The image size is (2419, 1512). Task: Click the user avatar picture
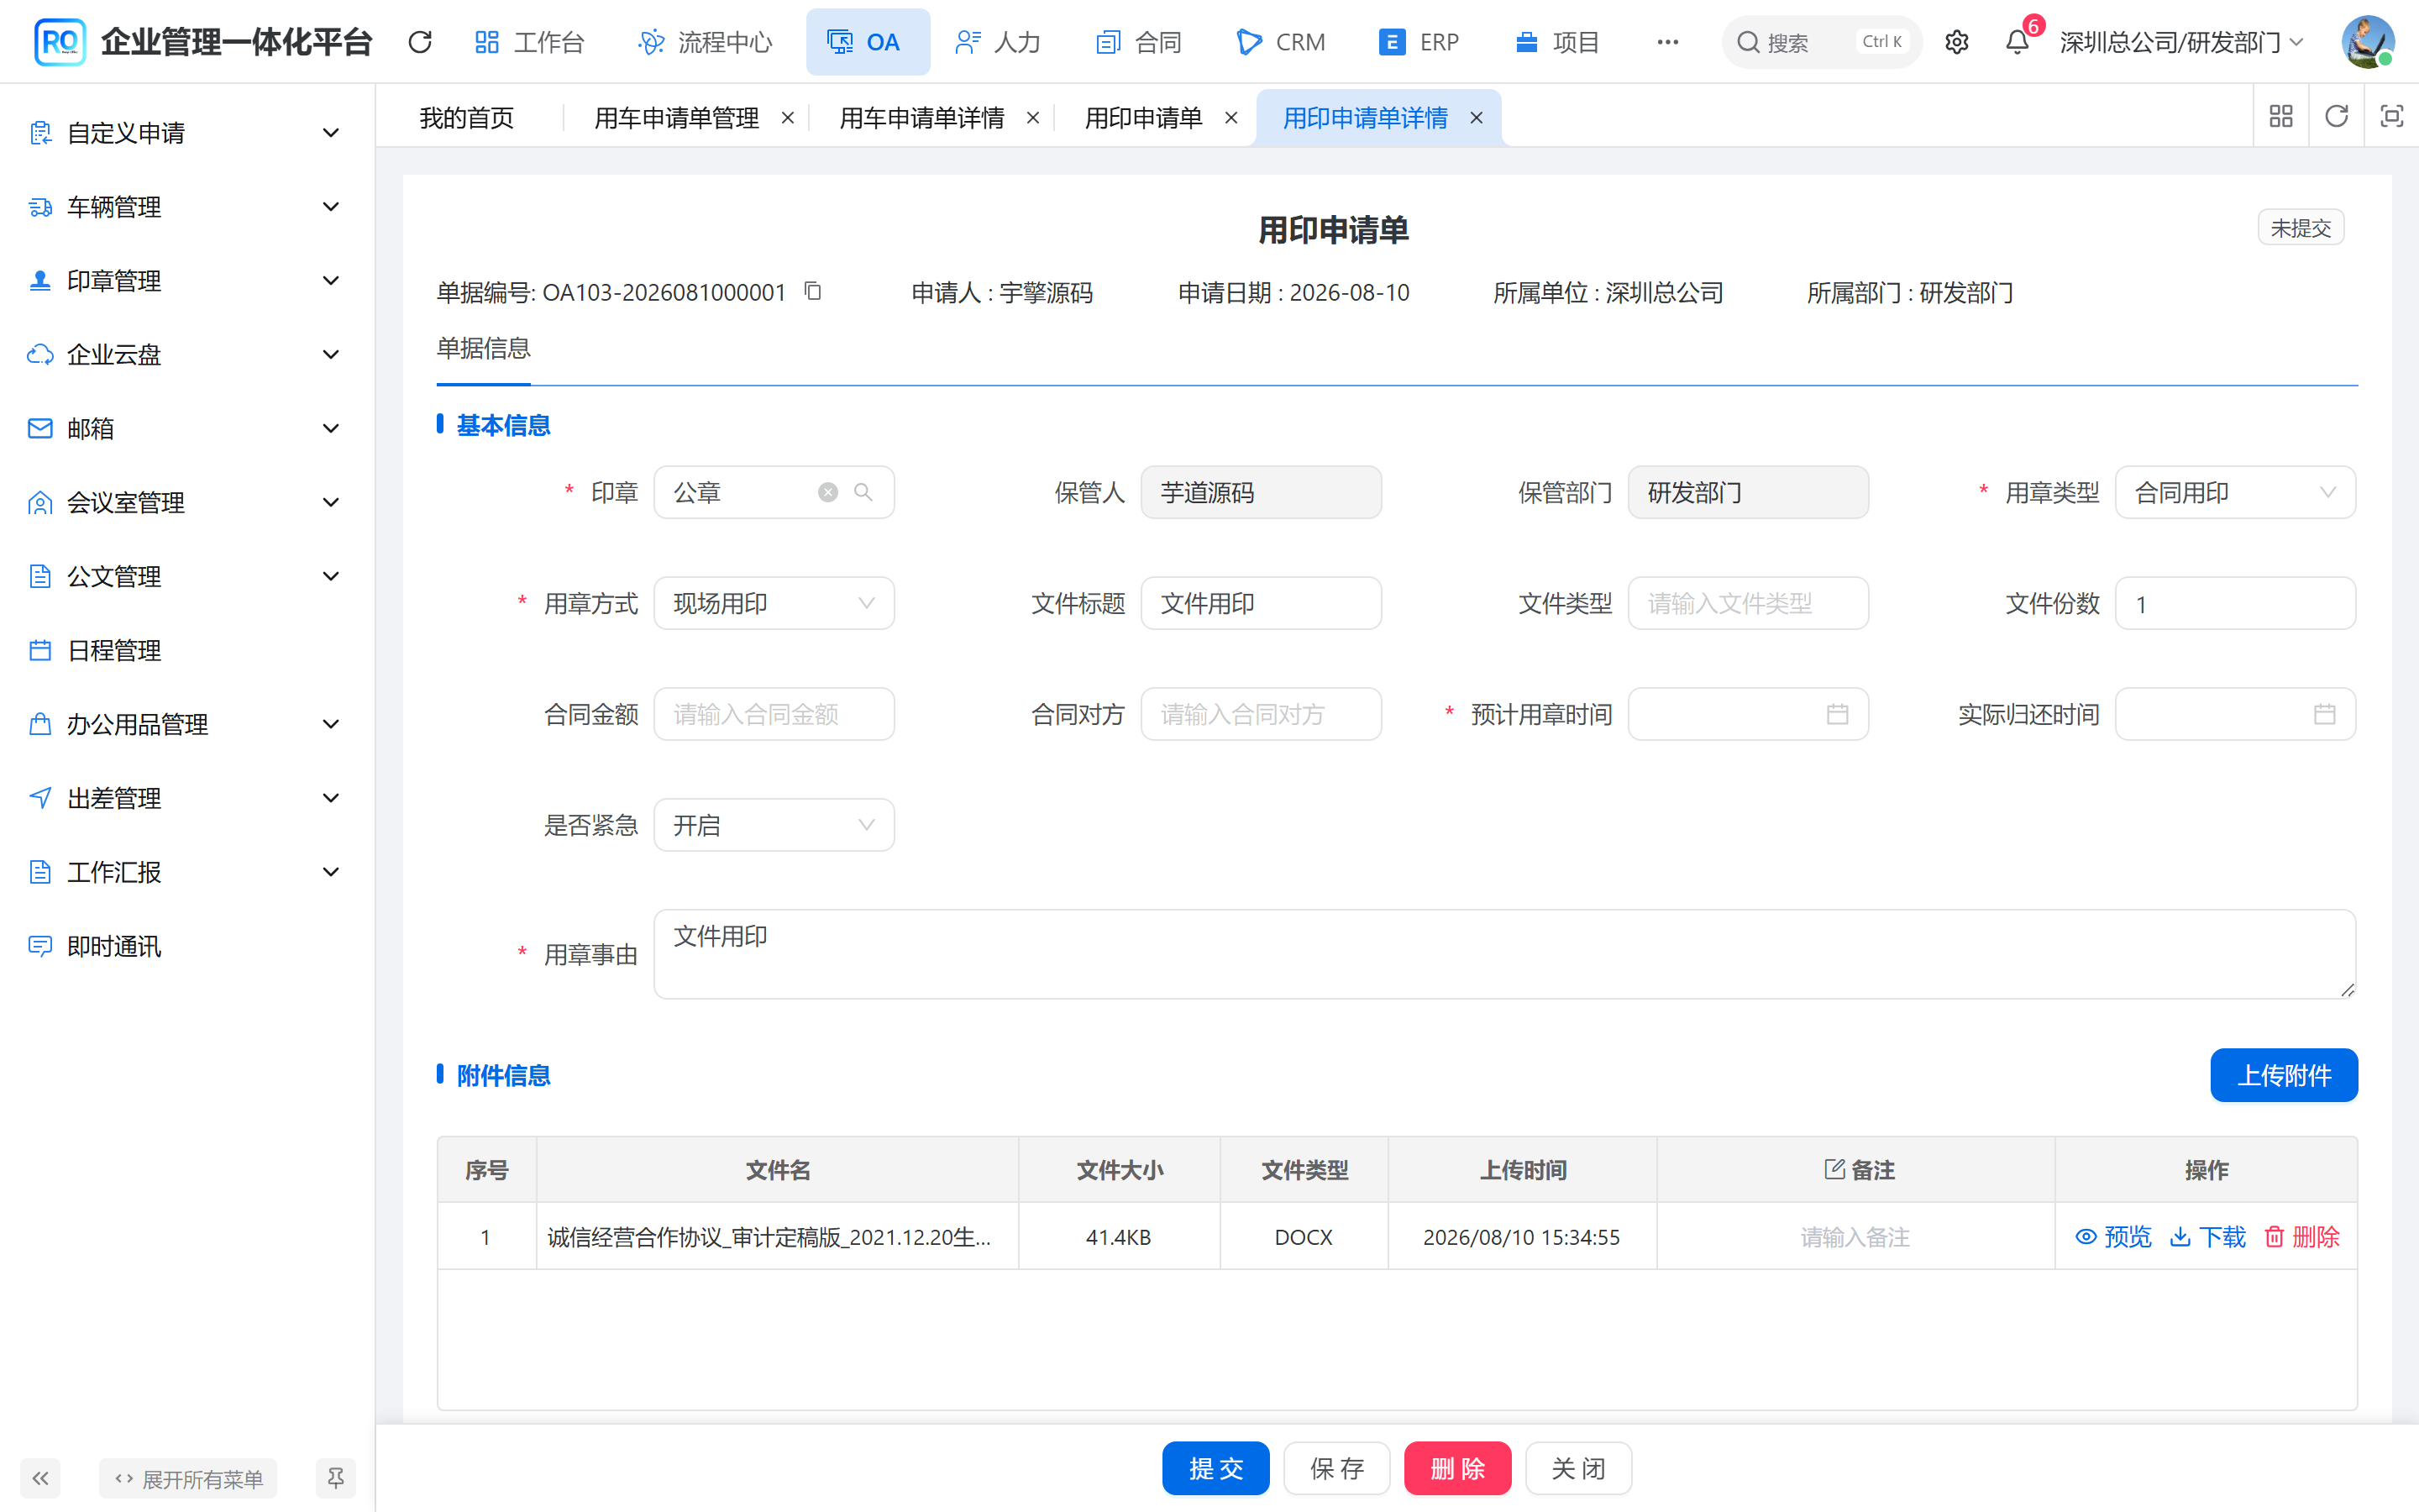click(2368, 42)
